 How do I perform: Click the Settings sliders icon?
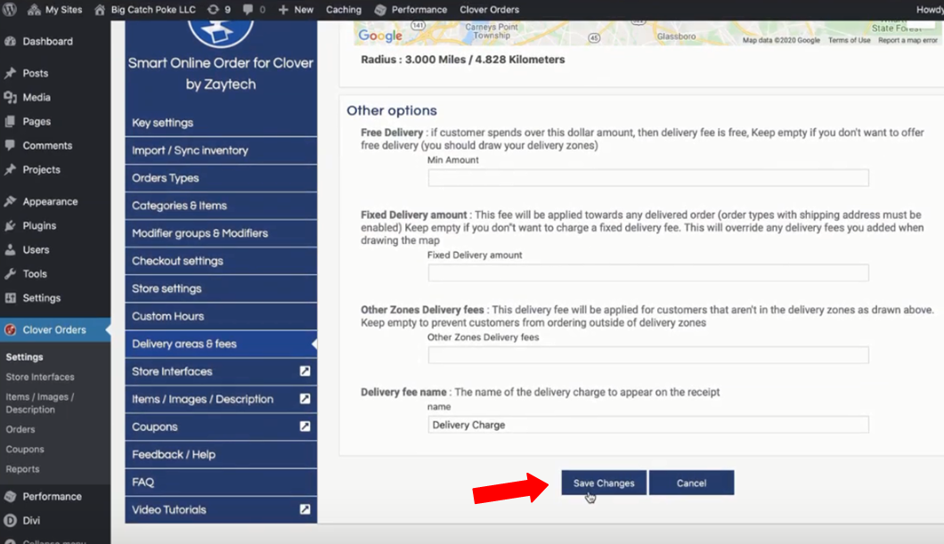(x=10, y=298)
